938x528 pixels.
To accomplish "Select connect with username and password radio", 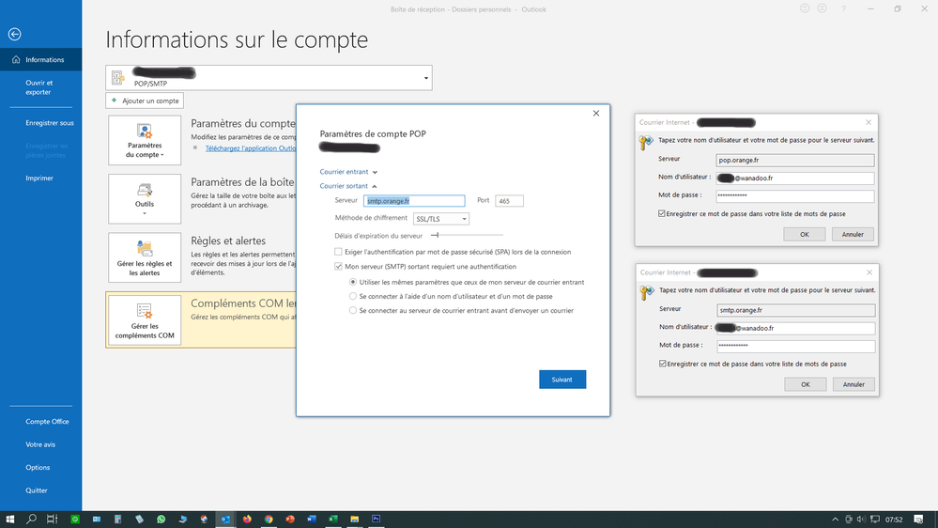I will tap(353, 296).
